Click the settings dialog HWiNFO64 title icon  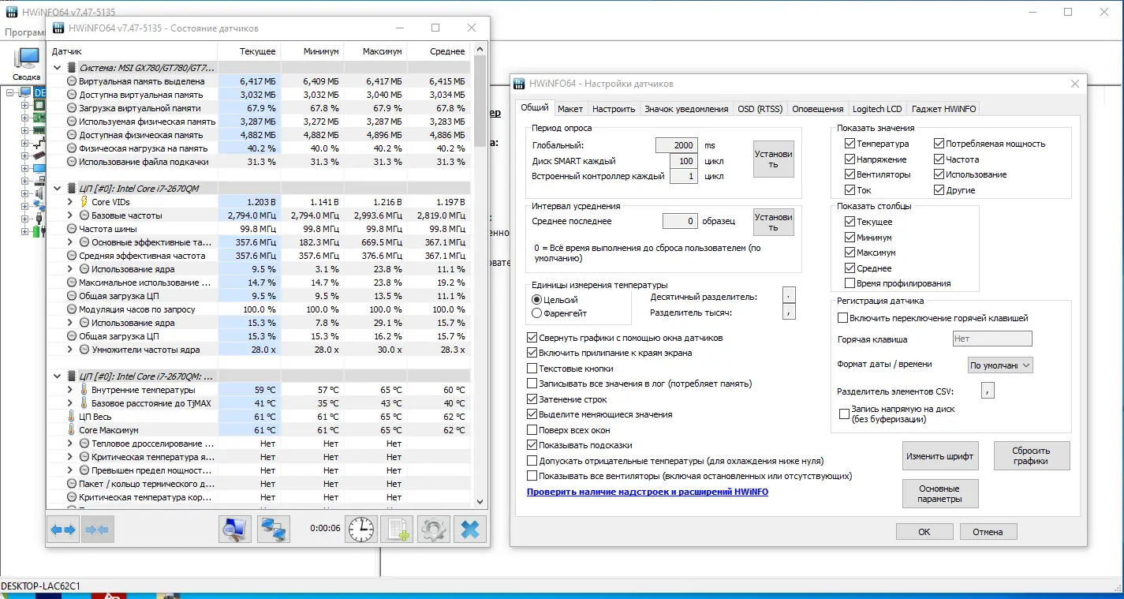520,84
